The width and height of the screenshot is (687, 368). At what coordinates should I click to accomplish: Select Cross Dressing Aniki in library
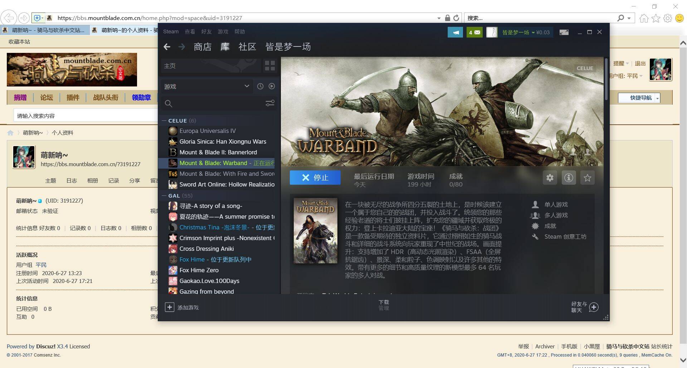pyautogui.click(x=217, y=249)
